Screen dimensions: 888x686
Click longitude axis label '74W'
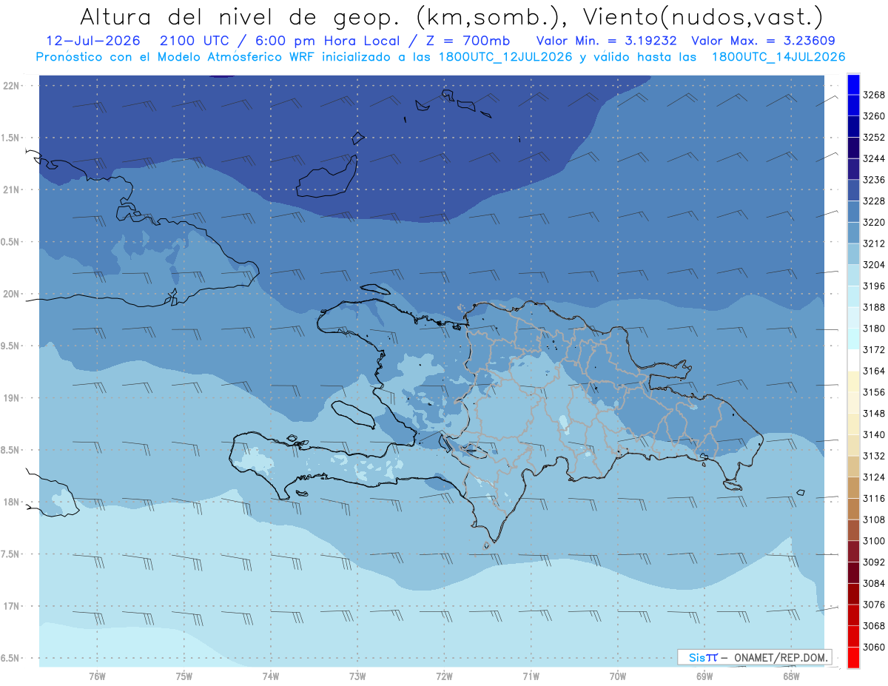coord(271,676)
